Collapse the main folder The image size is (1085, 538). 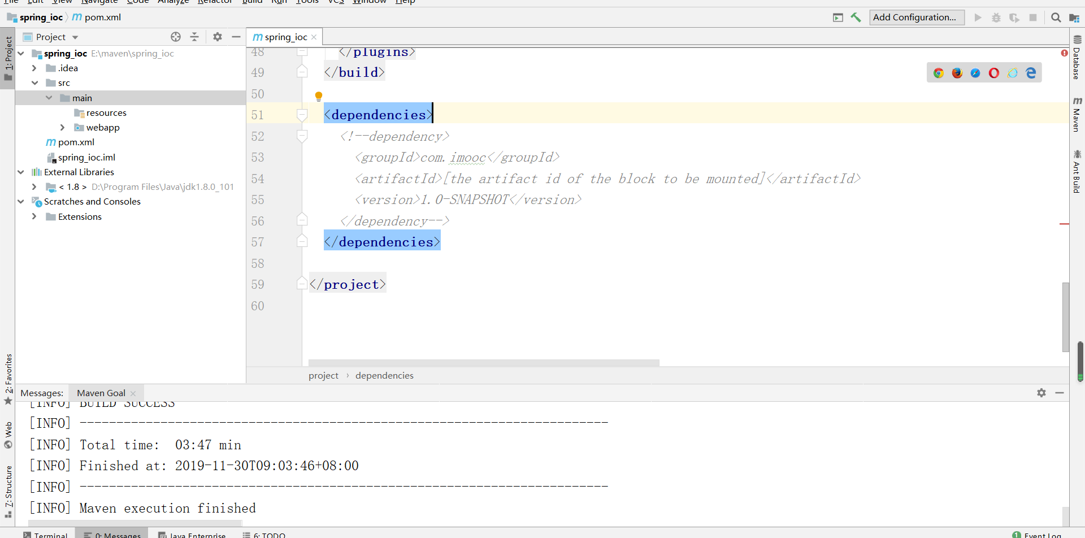coord(49,98)
